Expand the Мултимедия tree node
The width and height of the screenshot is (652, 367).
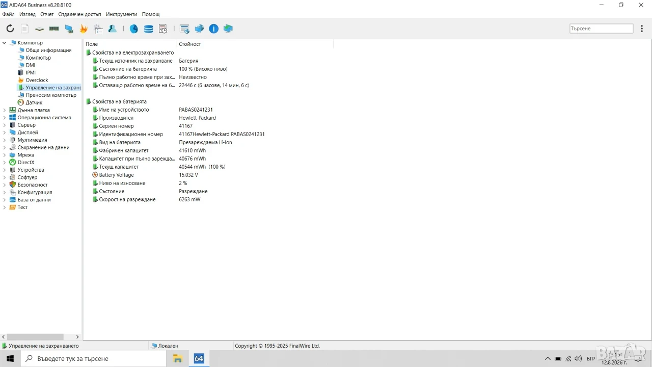[5, 140]
